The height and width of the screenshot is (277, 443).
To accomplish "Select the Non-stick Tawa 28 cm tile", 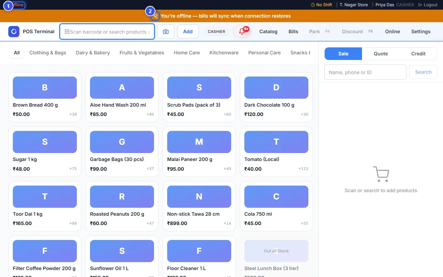I will 199,206.
